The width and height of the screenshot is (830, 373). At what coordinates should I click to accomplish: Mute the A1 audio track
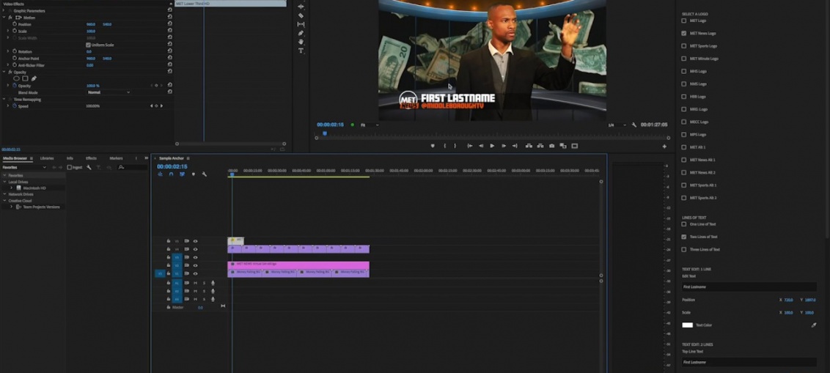tap(195, 283)
